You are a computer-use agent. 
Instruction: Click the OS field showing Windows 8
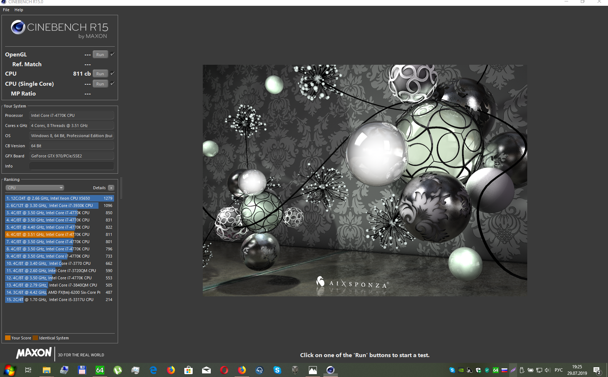click(x=72, y=136)
